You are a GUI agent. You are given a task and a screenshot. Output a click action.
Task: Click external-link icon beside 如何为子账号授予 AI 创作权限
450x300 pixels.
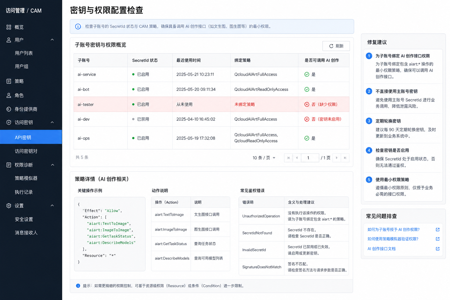click(x=438, y=230)
